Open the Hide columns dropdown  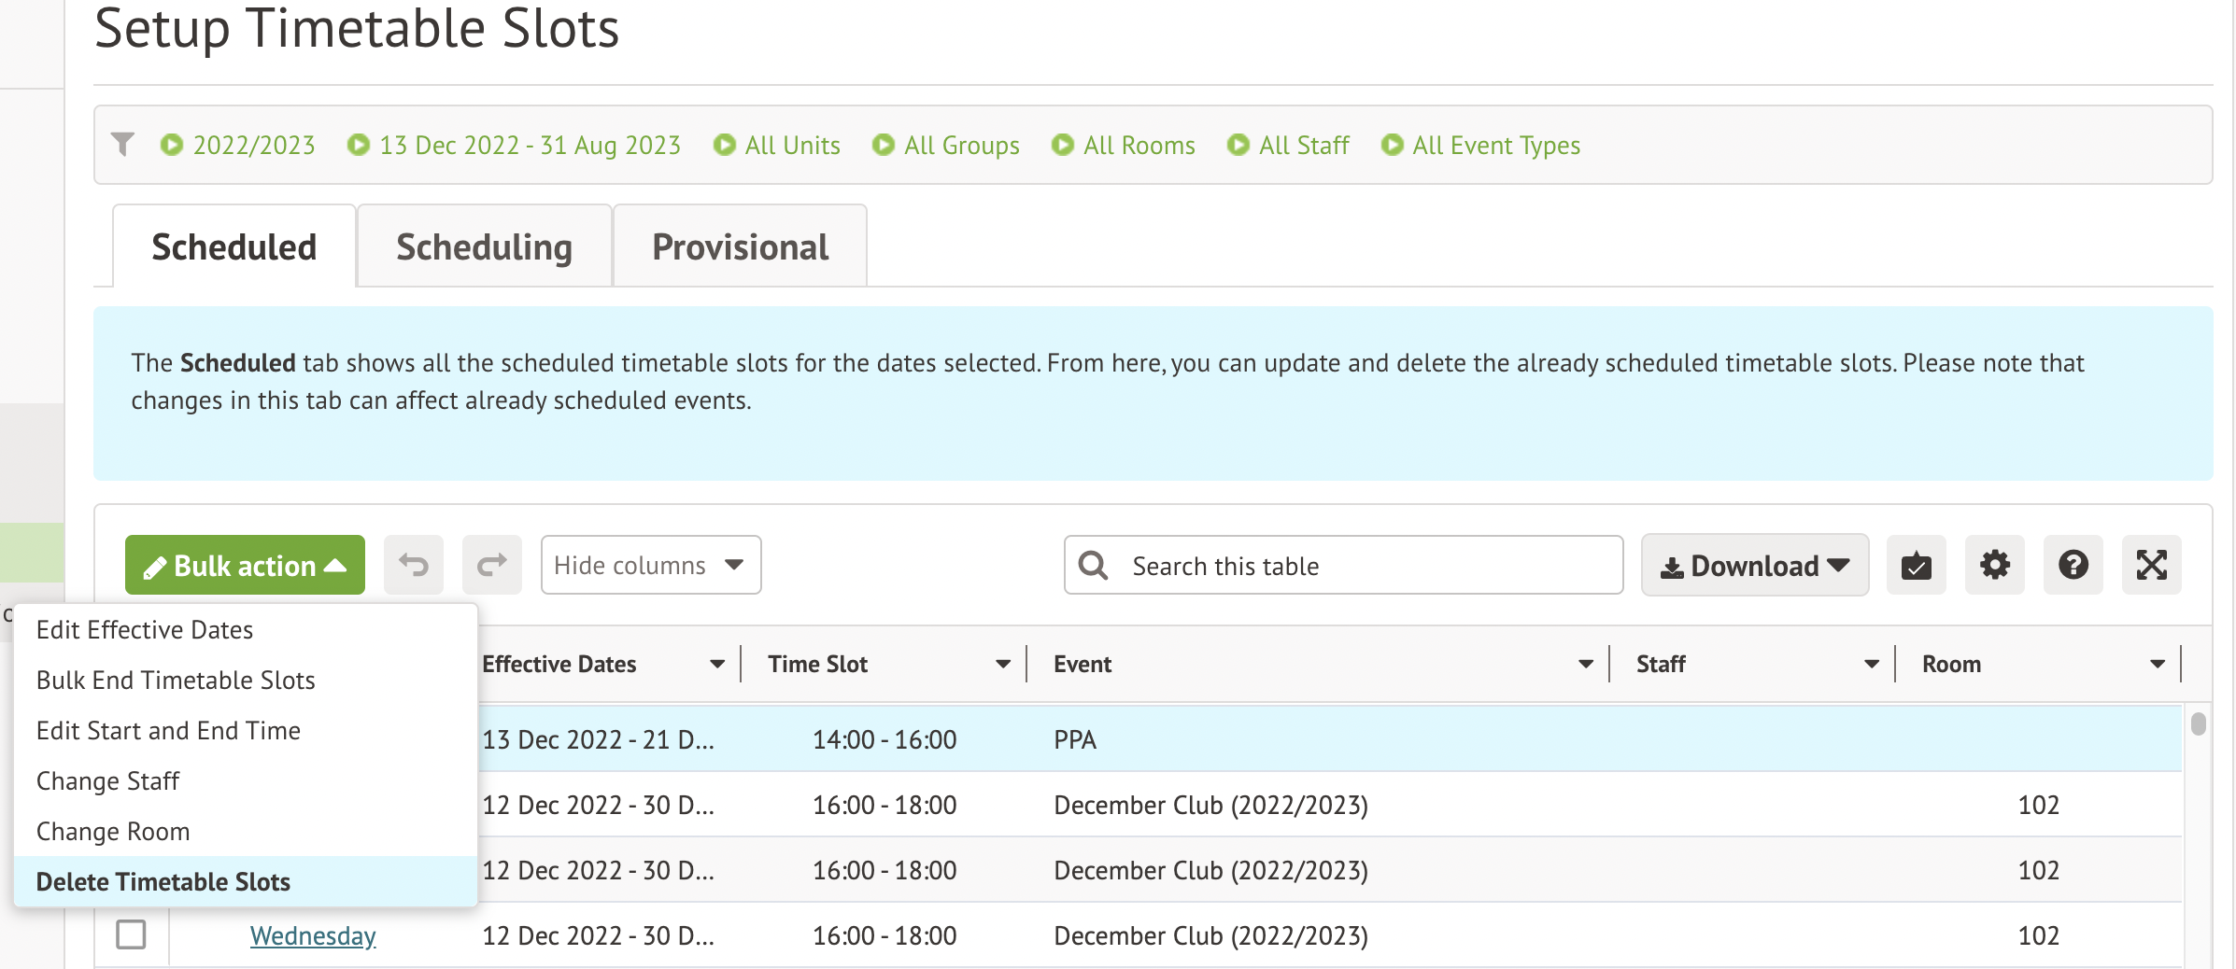coord(650,565)
